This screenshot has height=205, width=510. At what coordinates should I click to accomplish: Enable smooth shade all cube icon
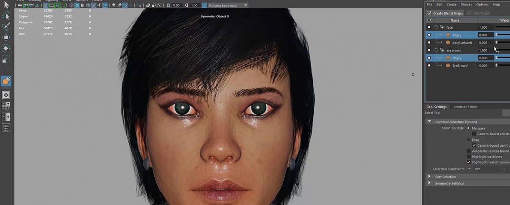pos(77,5)
